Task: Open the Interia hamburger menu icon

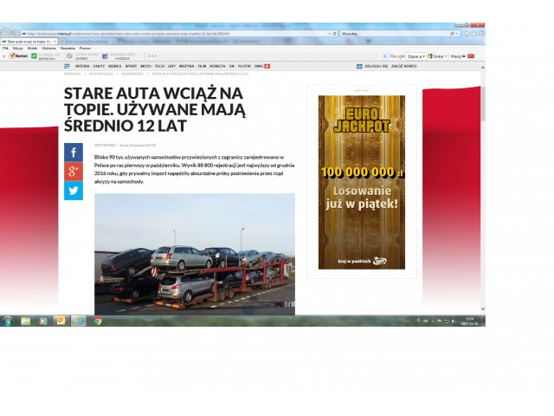Action: tap(67, 66)
